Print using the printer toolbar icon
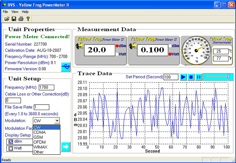 21,19
